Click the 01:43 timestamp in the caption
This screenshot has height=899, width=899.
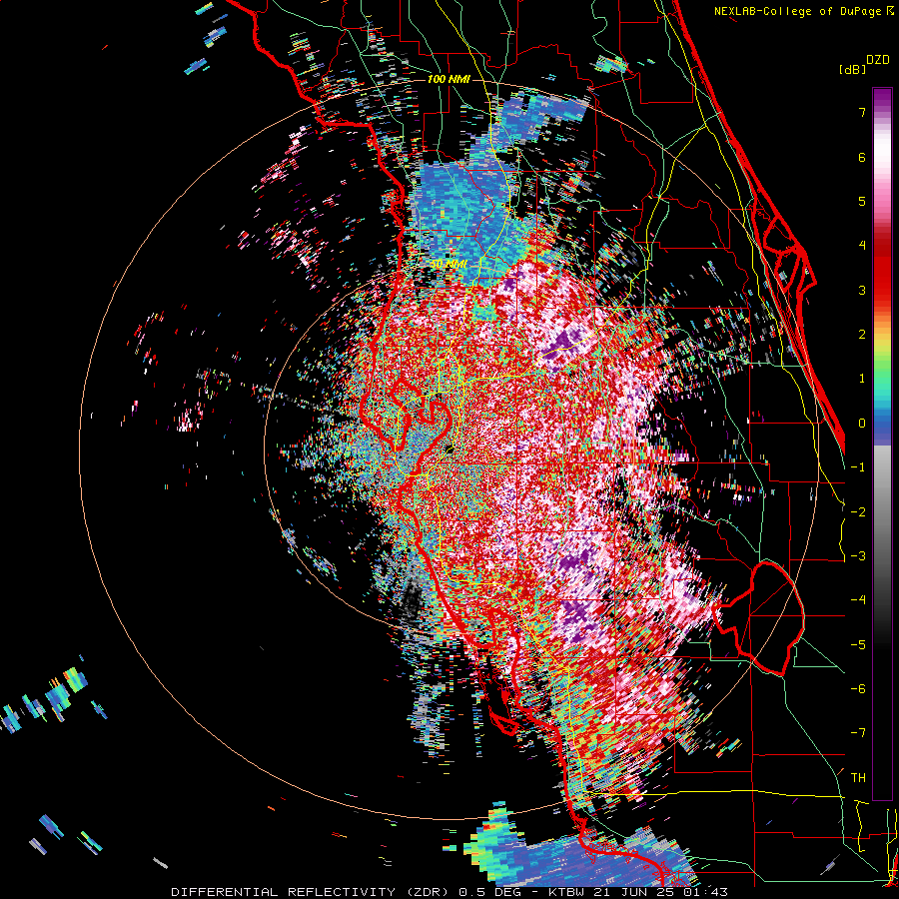(707, 892)
